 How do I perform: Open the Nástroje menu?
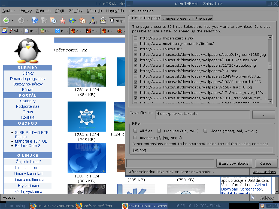click(94, 11)
